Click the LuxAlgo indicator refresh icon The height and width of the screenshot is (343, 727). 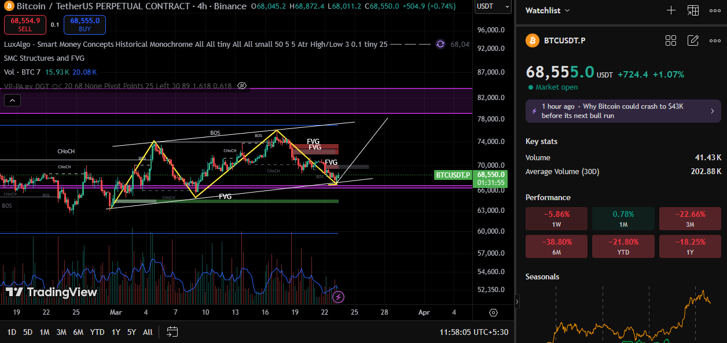[440, 44]
